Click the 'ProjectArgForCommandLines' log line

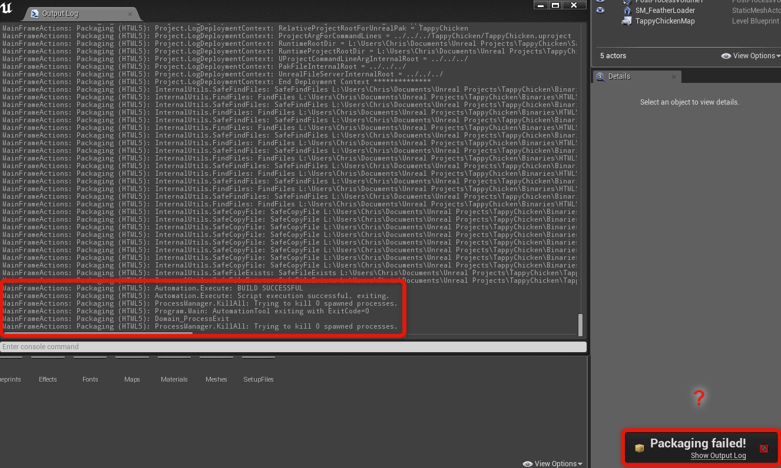click(x=287, y=36)
